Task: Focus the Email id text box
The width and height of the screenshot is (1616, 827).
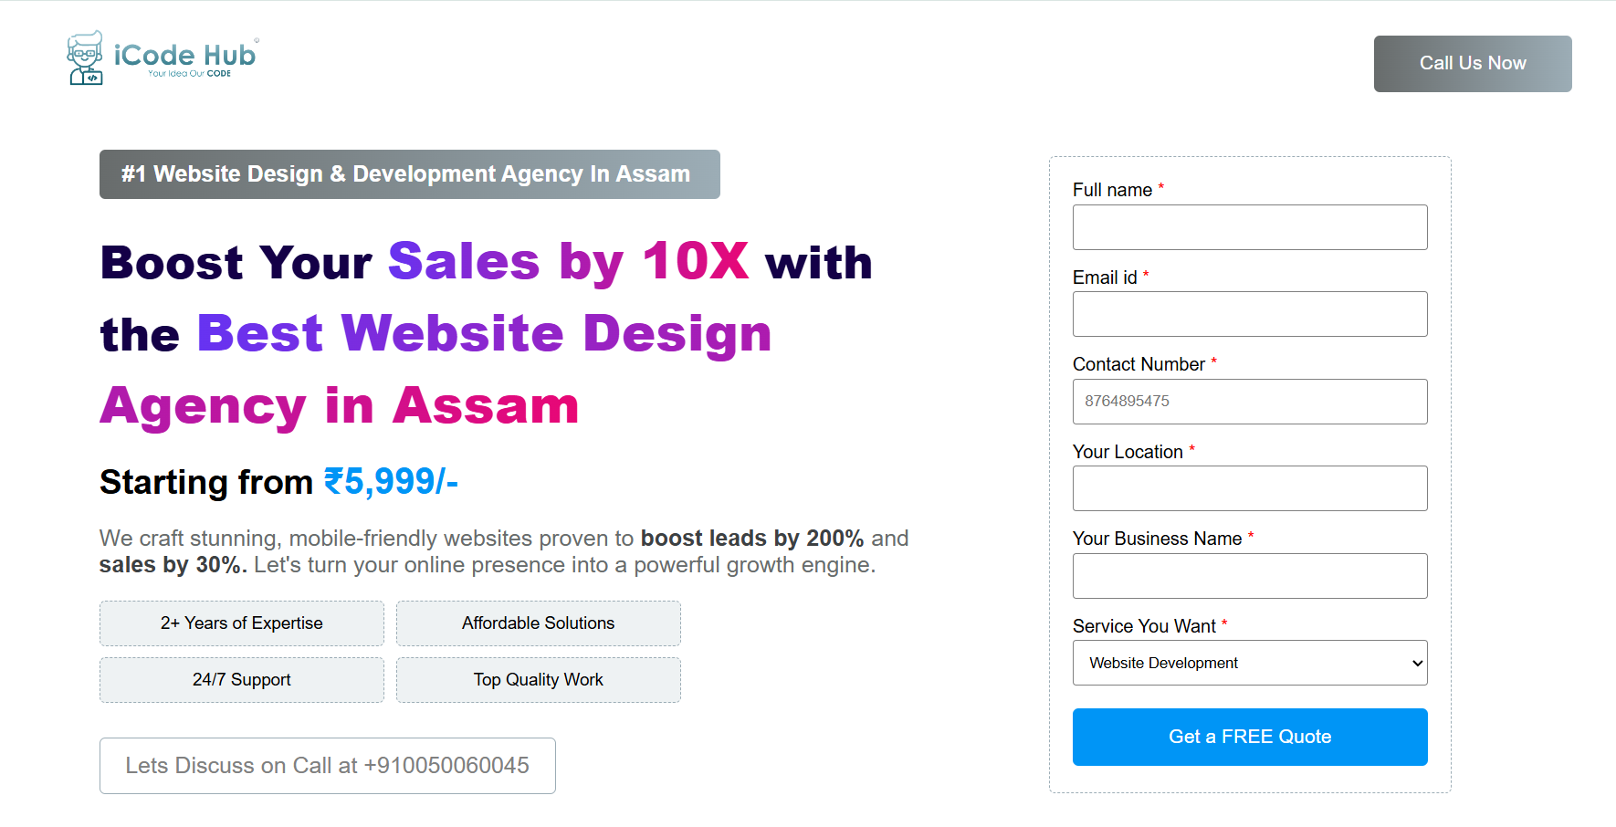Action: tap(1250, 314)
